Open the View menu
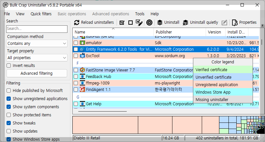265x142 pixels. (x=20, y=14)
